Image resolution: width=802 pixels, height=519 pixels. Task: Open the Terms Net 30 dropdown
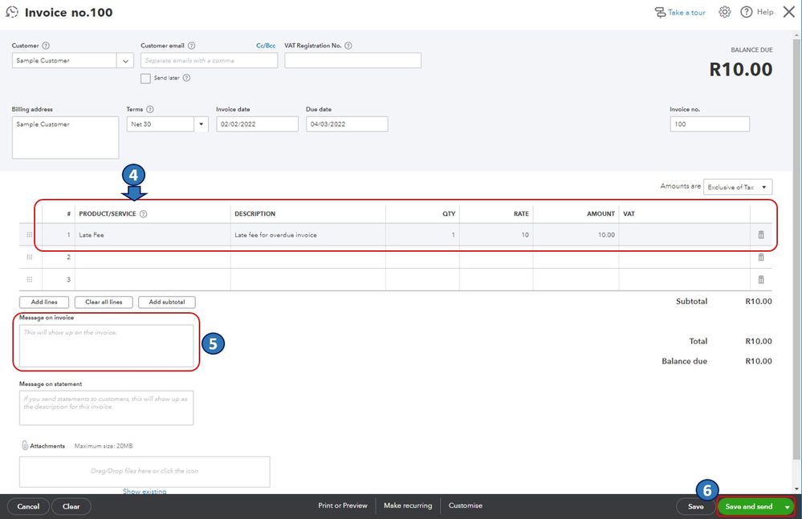(x=201, y=124)
